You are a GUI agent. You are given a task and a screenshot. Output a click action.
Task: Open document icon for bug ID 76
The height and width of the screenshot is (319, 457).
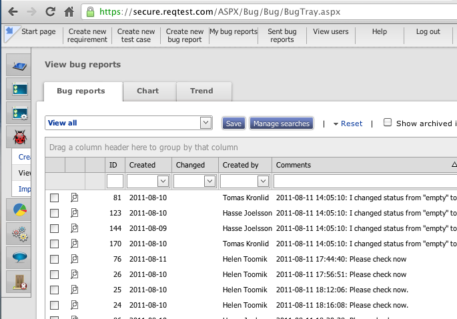(x=75, y=259)
